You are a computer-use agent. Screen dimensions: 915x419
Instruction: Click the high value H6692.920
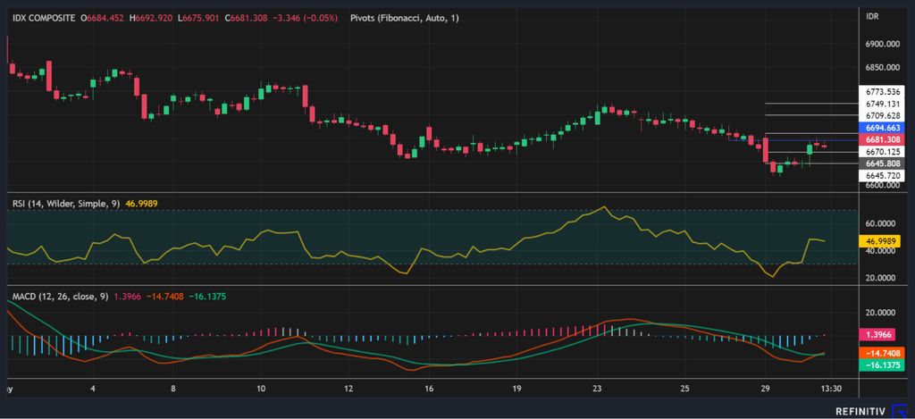coord(150,18)
